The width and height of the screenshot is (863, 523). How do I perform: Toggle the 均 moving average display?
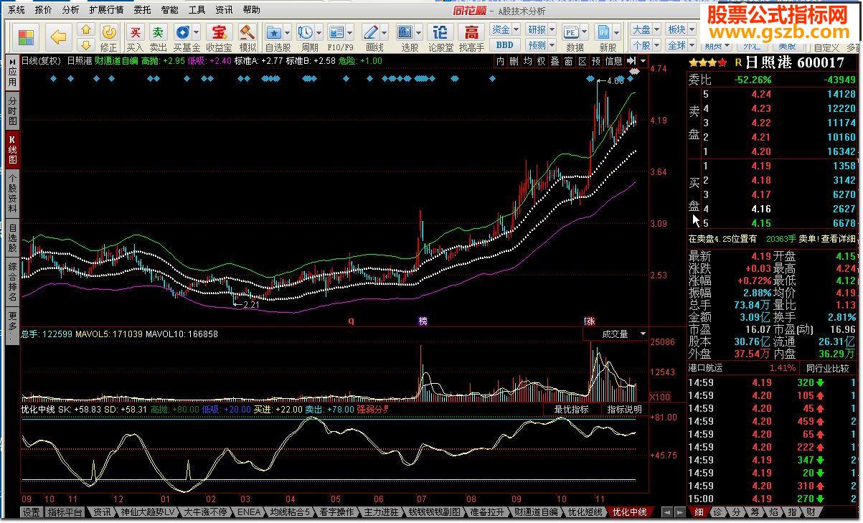527,61
